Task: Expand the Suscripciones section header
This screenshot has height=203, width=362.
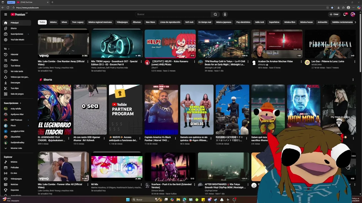Action: click(12, 103)
